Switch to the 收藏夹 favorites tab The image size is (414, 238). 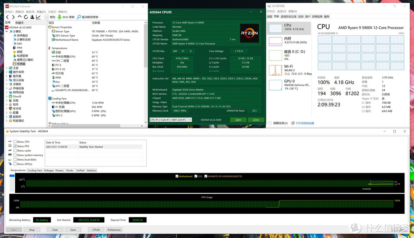coord(20,23)
